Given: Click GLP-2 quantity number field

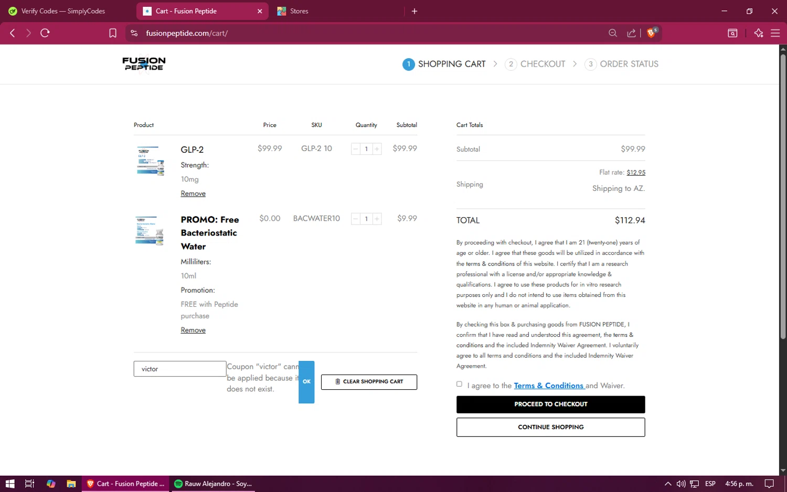Looking at the screenshot, I should tap(366, 149).
